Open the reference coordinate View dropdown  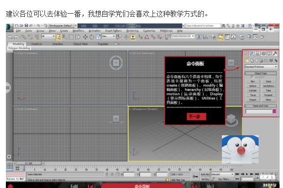[109, 36]
